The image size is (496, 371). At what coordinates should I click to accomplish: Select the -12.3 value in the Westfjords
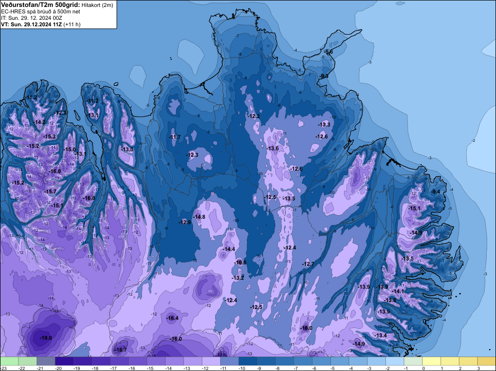click(x=61, y=113)
